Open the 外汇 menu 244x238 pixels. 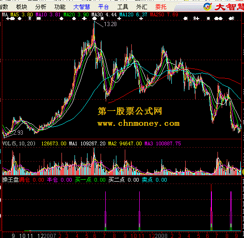(x=142, y=7)
